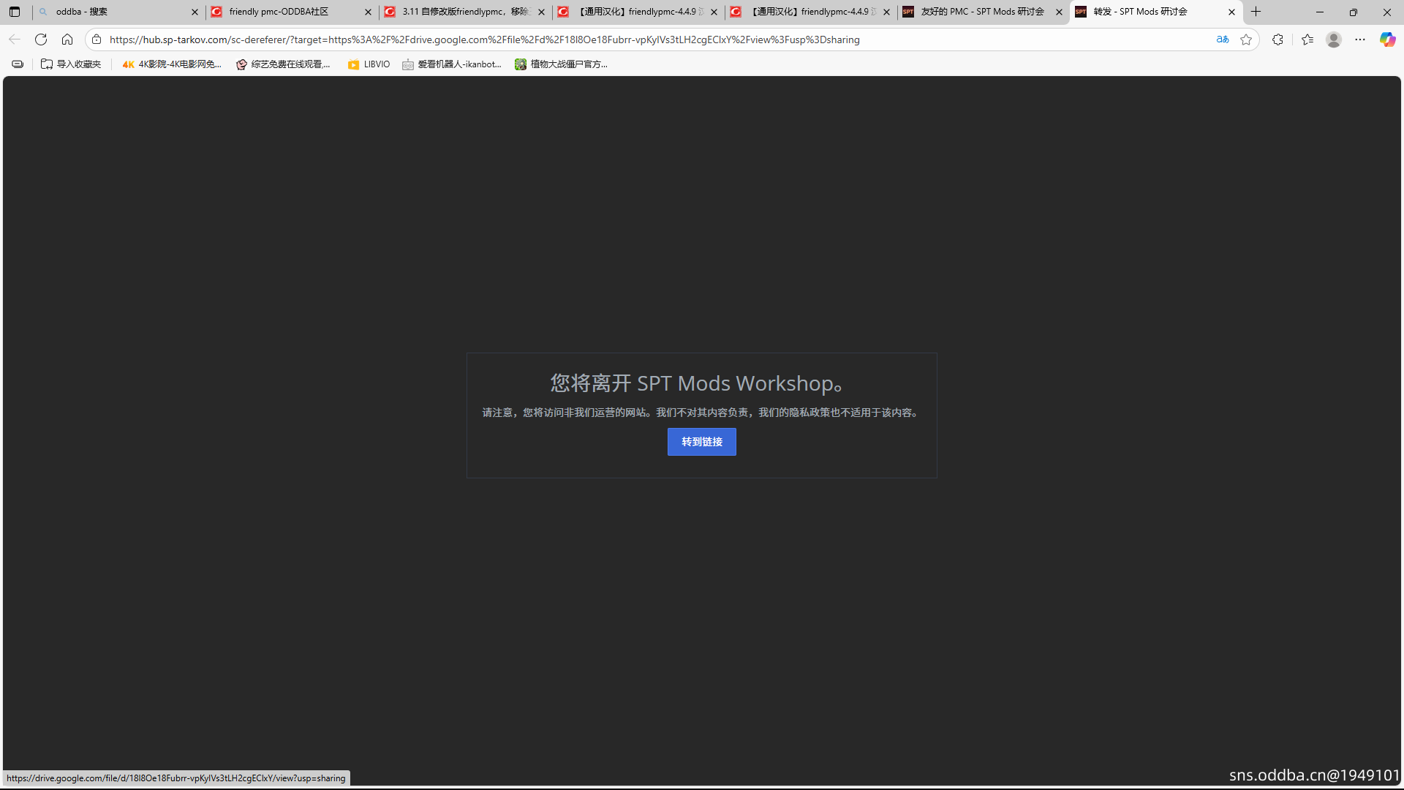Add this page to favorites star
Viewport: 1404px width, 790px height.
(1246, 39)
